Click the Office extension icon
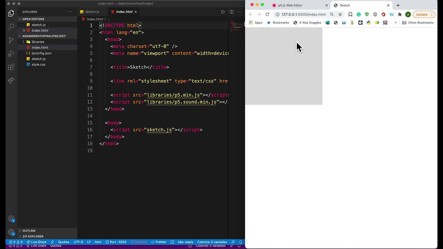Image resolution: width=443 pixels, height=249 pixels. click(383, 15)
